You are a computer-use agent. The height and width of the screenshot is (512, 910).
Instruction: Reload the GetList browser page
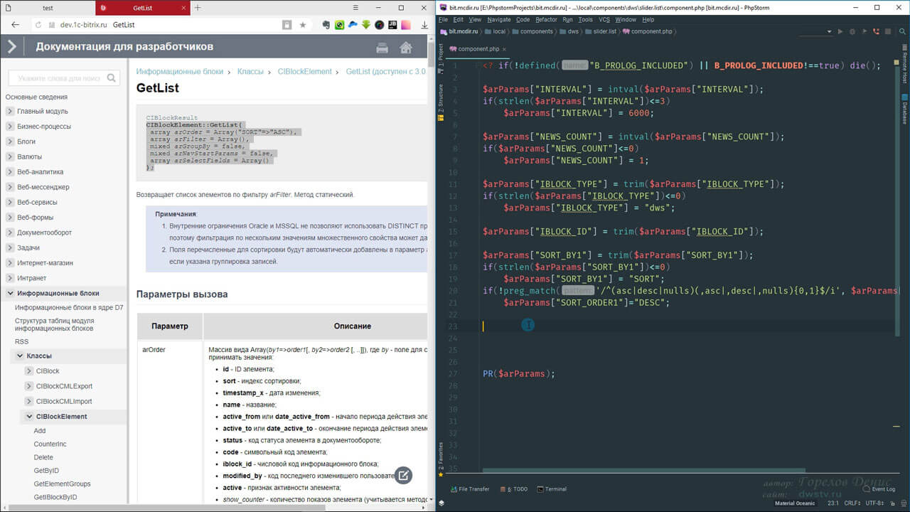pyautogui.click(x=38, y=24)
